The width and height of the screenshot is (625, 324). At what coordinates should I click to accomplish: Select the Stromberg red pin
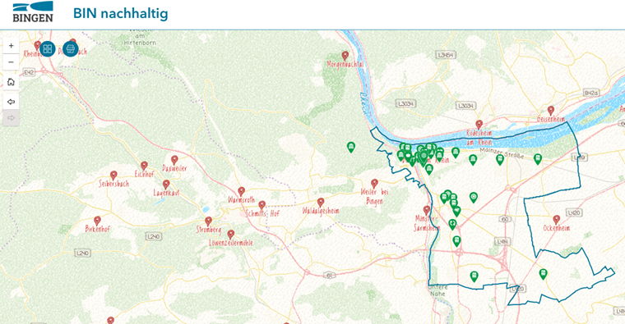(208, 221)
